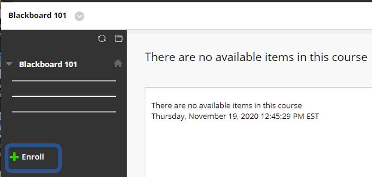This screenshot has height=177, width=372.
Task: Click the Enroll button label
Action: click(33, 157)
